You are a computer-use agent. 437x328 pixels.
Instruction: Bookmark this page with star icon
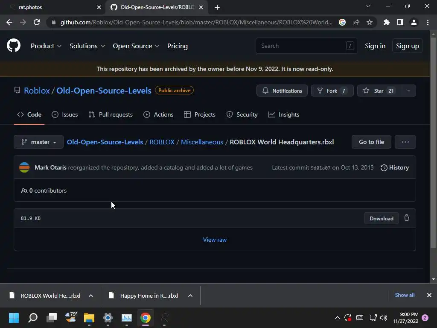[370, 22]
